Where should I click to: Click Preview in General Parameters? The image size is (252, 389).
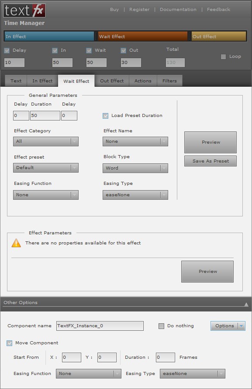tap(211, 142)
